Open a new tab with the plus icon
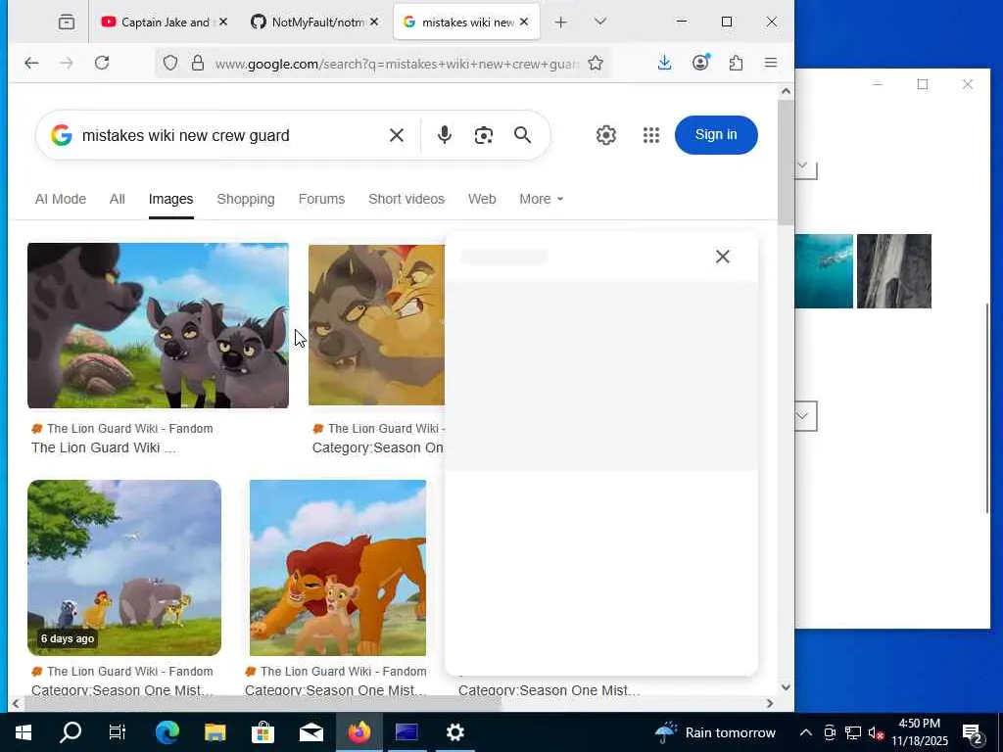 click(x=560, y=23)
